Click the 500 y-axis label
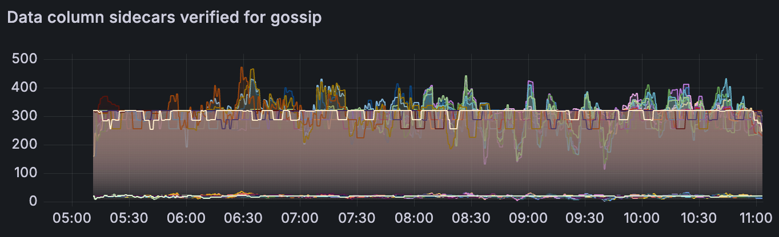 (x=24, y=59)
